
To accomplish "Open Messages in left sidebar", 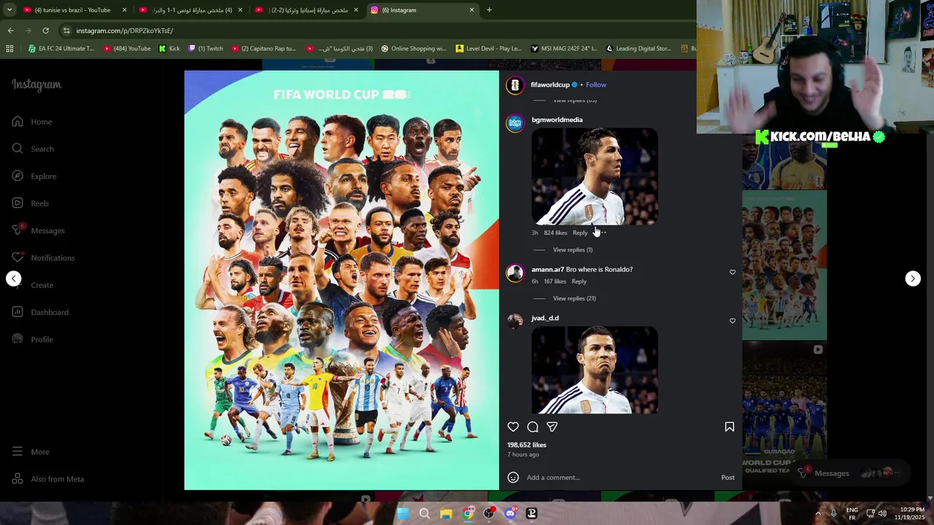I will pos(39,230).
